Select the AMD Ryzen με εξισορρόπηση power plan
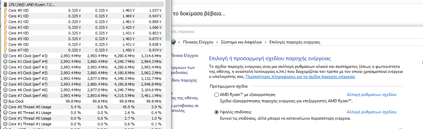 (217, 95)
